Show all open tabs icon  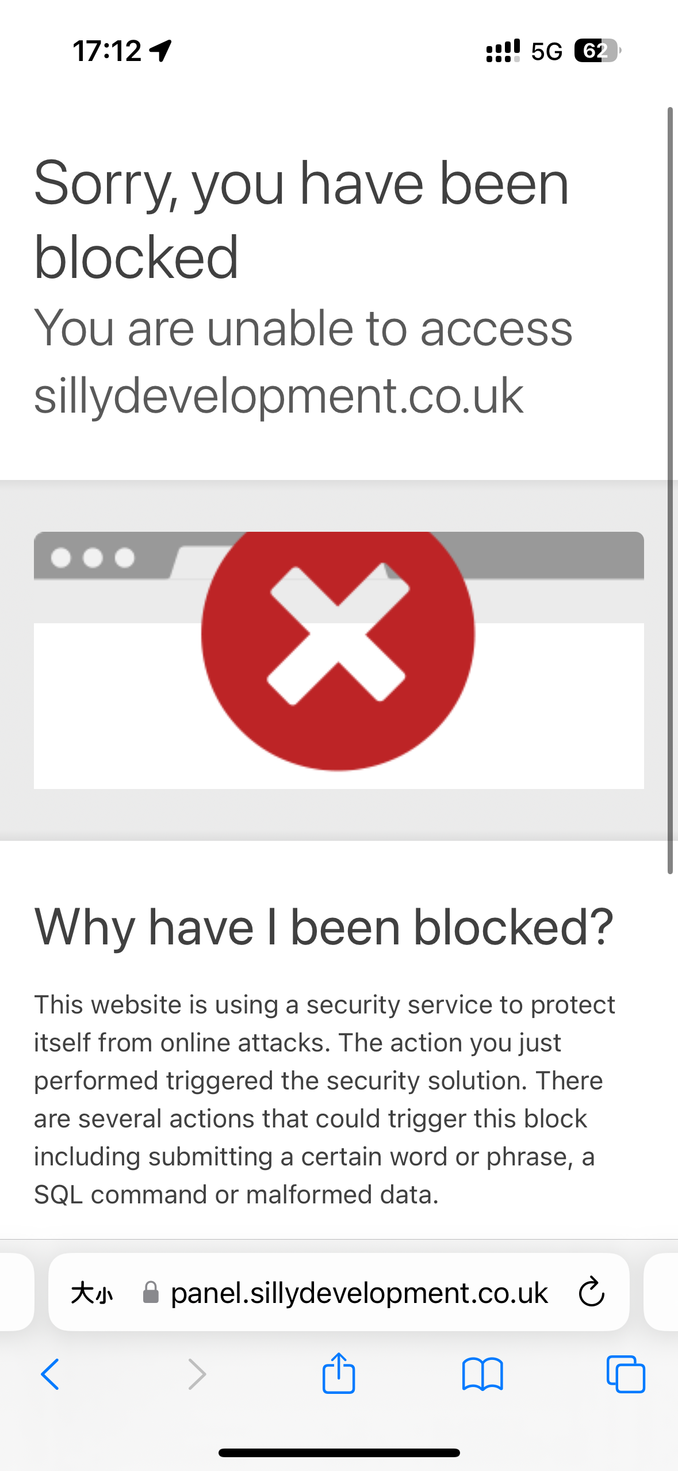pyautogui.click(x=626, y=1374)
